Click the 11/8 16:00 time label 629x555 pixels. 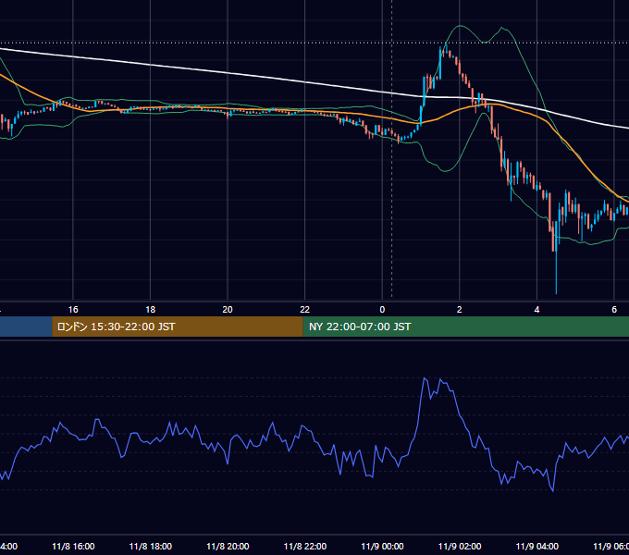click(73, 546)
